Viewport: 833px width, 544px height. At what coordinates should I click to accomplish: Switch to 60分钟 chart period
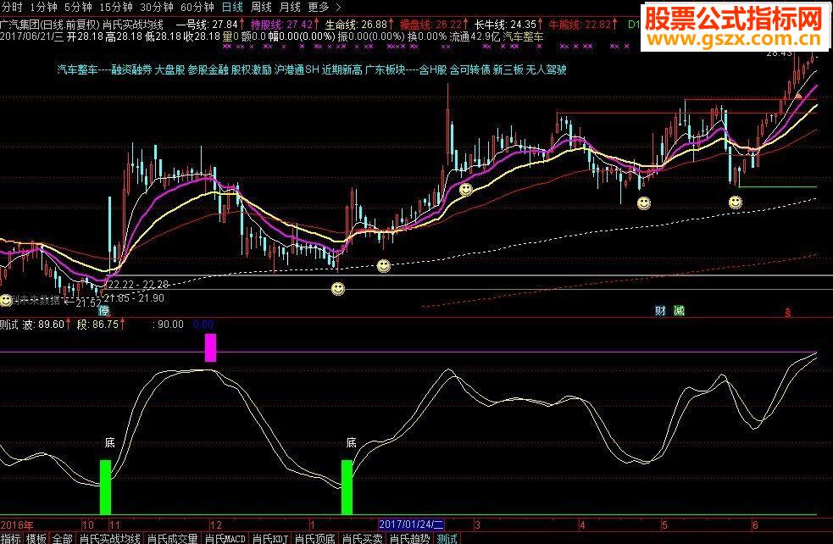(197, 7)
